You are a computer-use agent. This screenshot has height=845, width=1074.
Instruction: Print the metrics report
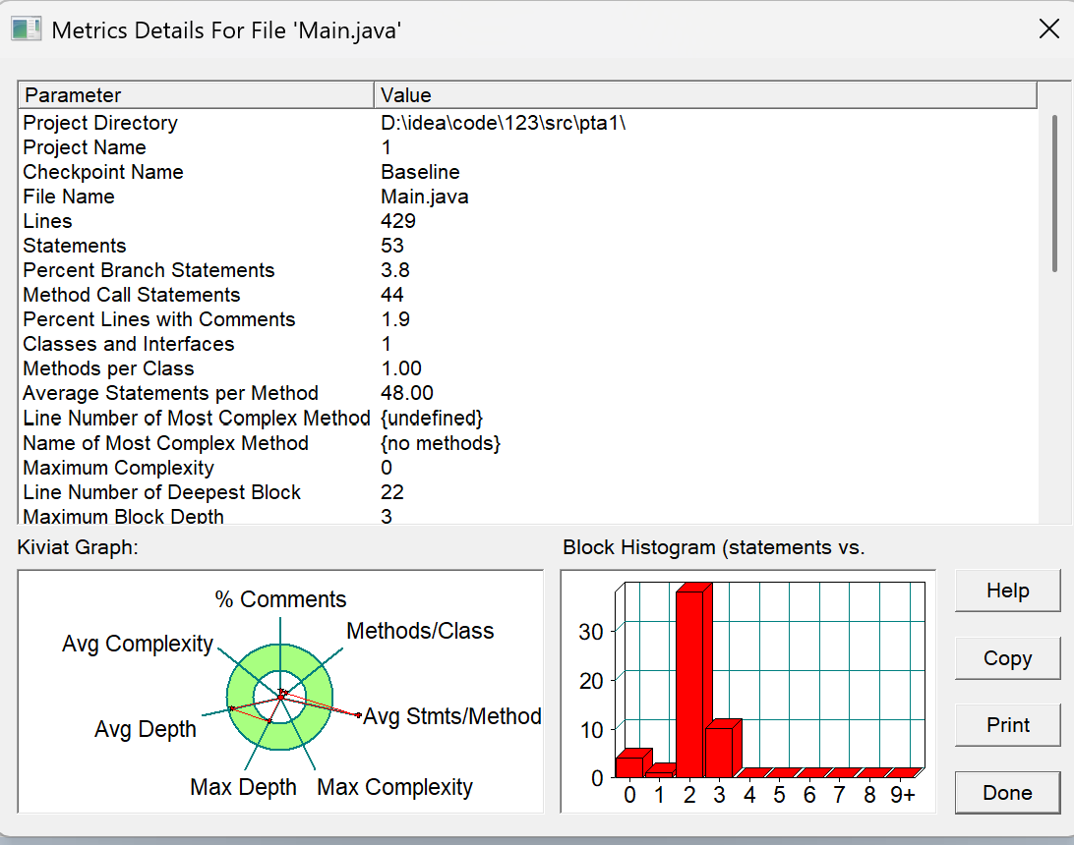(1007, 725)
